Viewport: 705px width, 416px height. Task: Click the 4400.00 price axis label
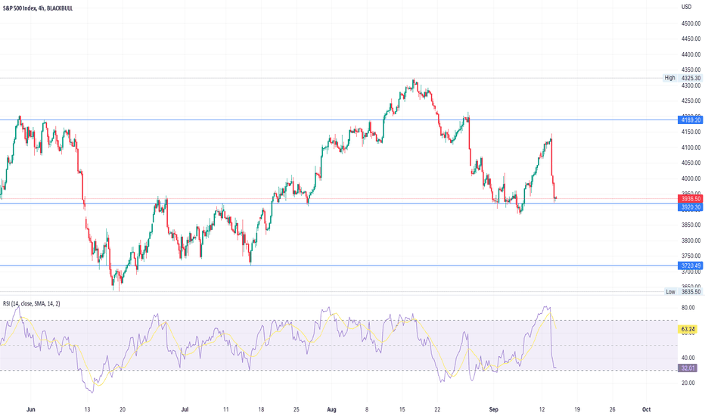pos(691,54)
